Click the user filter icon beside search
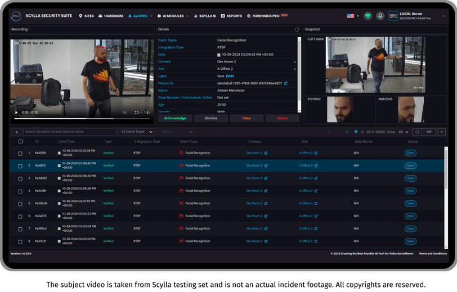 (x=17, y=132)
